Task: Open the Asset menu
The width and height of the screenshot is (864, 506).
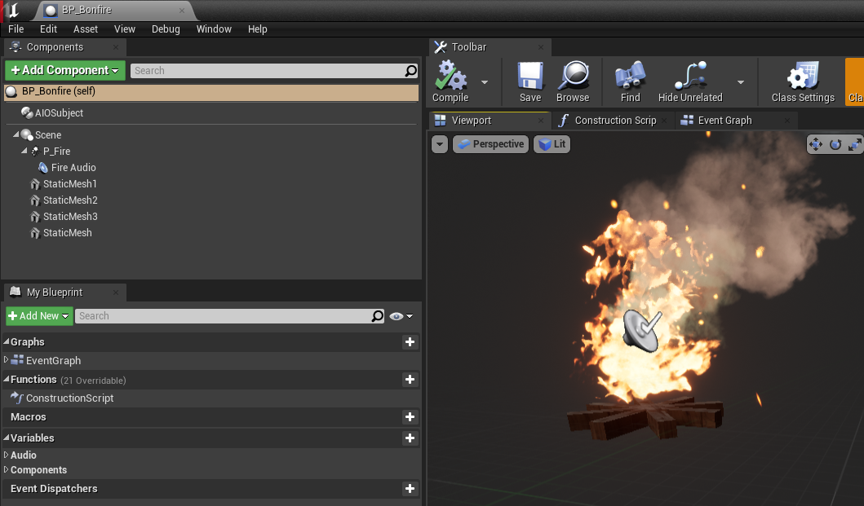Action: [x=86, y=29]
